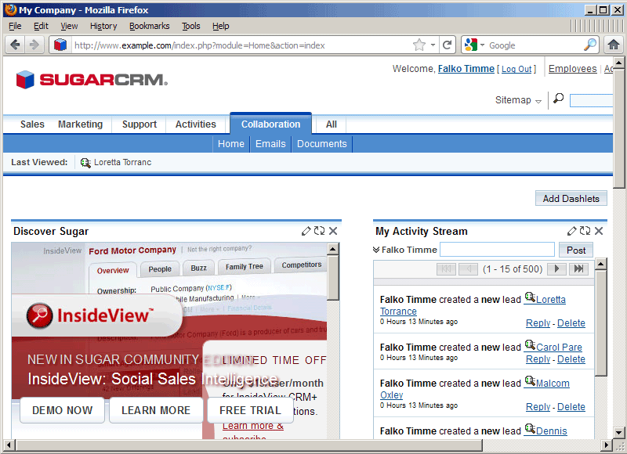Click the Add Dashlets button
Image resolution: width=627 pixels, height=454 pixels.
571,198
